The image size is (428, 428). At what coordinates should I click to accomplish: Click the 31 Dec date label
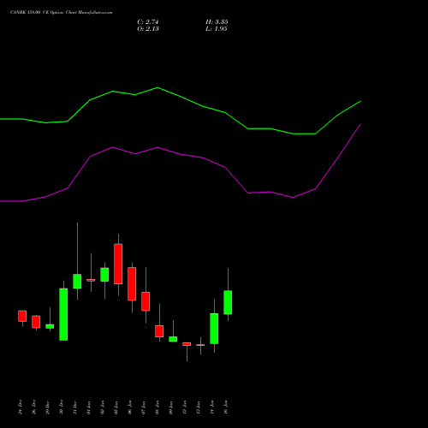(74, 407)
